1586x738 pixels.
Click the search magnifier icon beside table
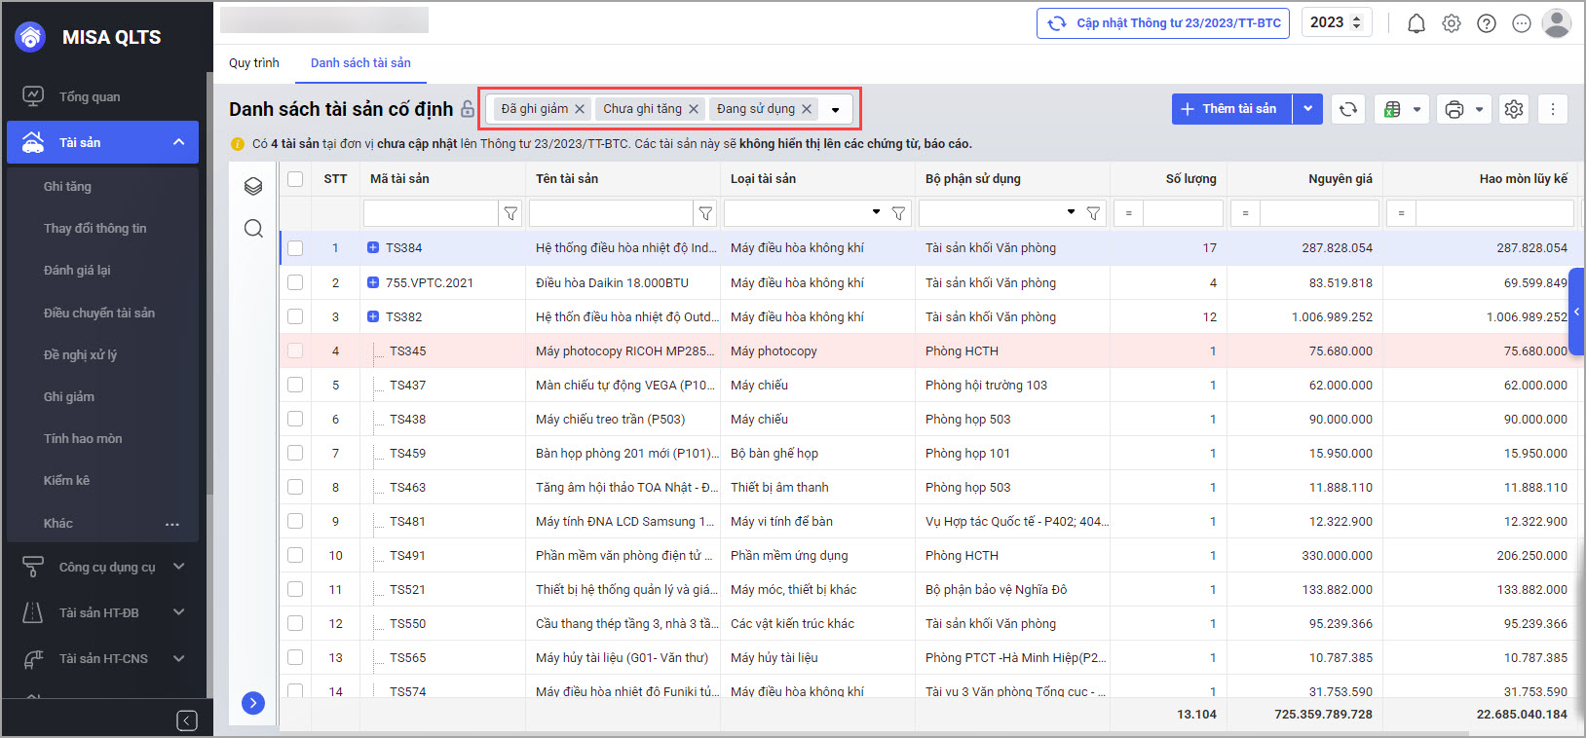click(253, 229)
